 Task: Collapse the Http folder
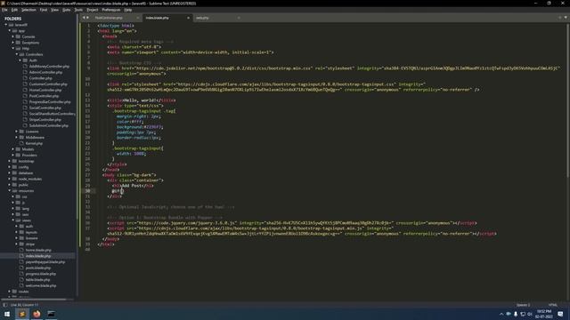tap(13, 49)
